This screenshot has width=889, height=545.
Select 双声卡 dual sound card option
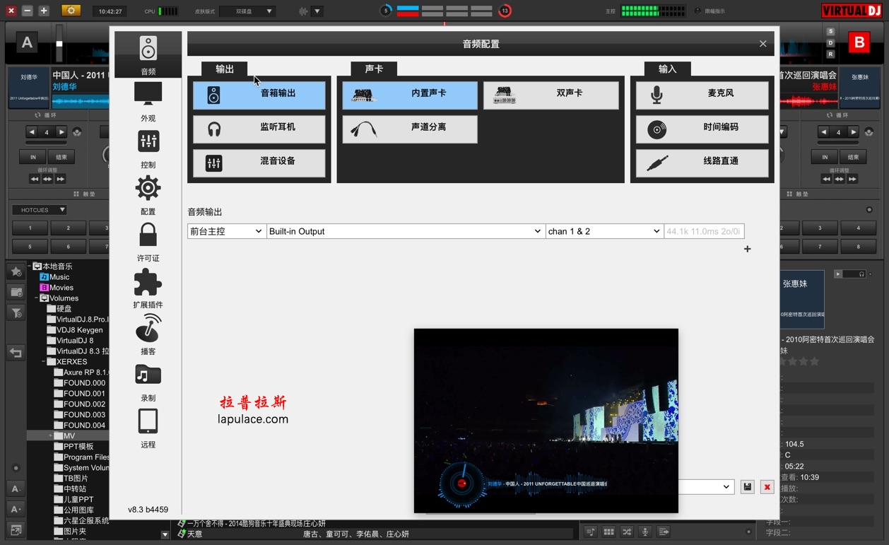point(551,95)
